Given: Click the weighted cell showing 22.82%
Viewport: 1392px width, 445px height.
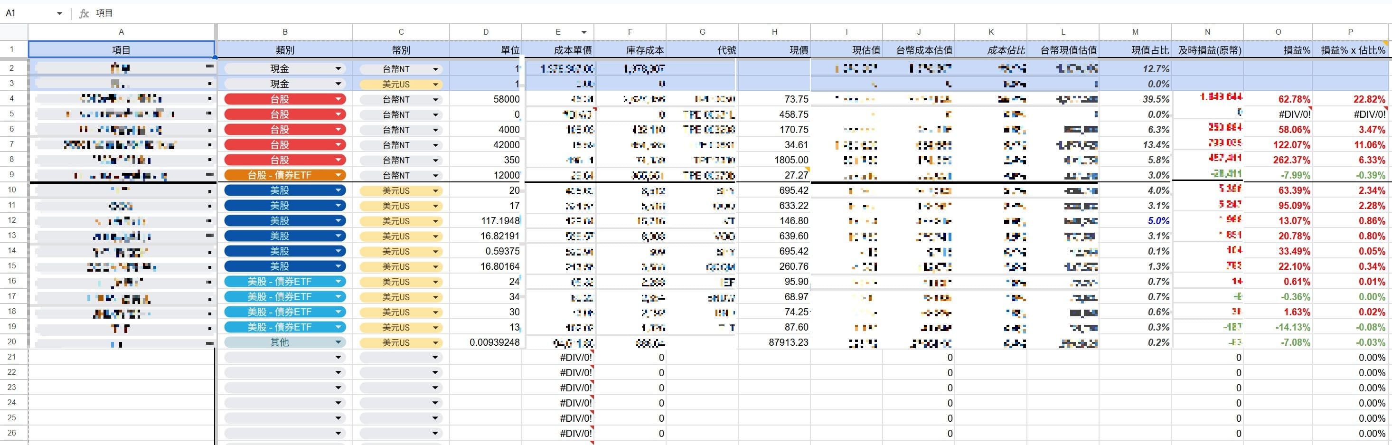Looking at the screenshot, I should click(x=1350, y=99).
